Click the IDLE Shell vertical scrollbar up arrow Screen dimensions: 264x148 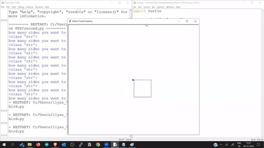[x=130, y=10]
